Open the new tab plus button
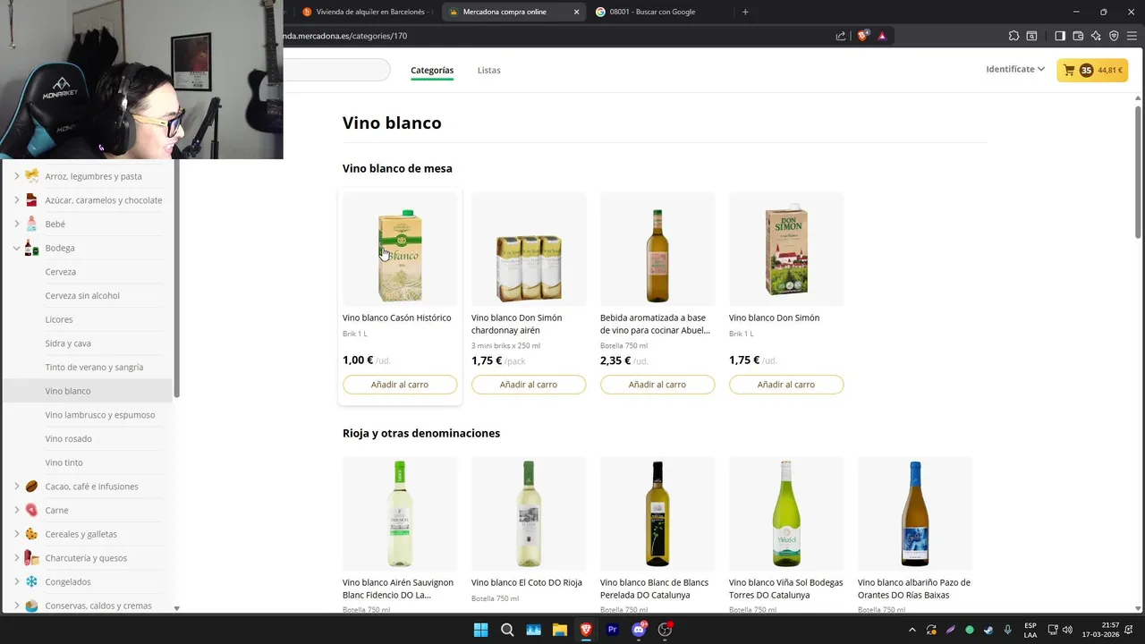The width and height of the screenshot is (1145, 644). [745, 12]
